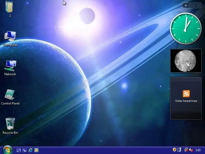Open the disconnected network tray icon
205x154 pixels.
(186, 150)
